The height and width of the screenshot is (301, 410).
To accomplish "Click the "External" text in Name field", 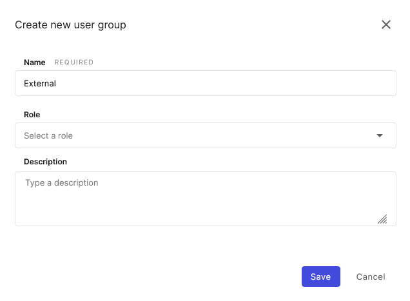I will click(40, 84).
